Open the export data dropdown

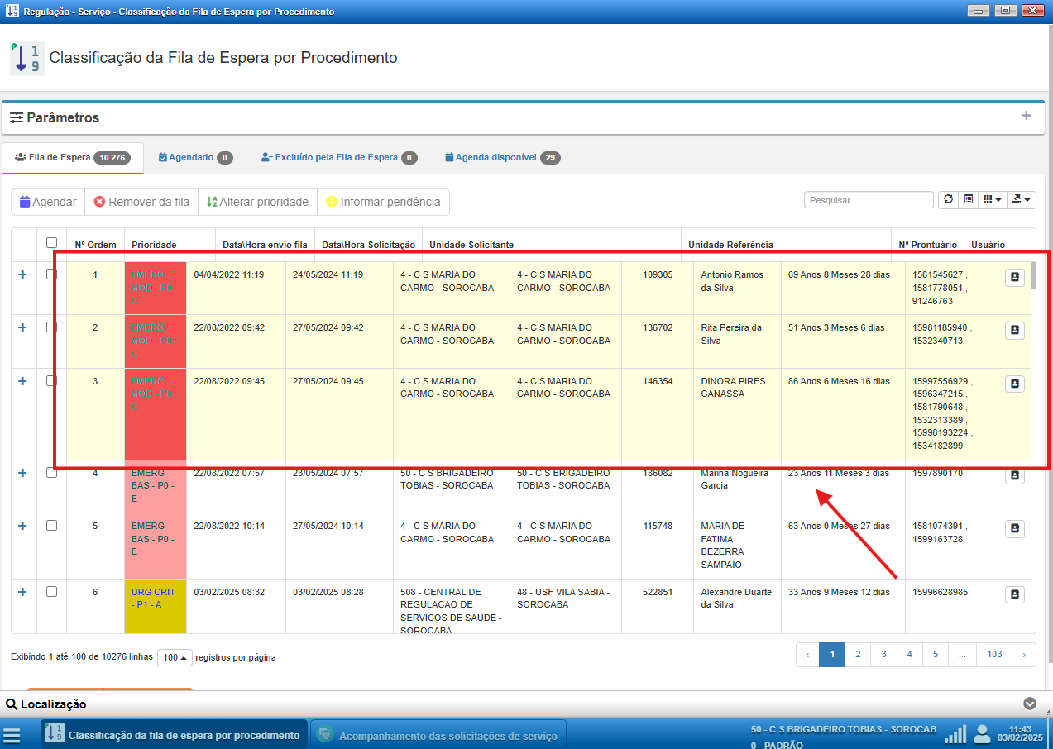point(1022,200)
